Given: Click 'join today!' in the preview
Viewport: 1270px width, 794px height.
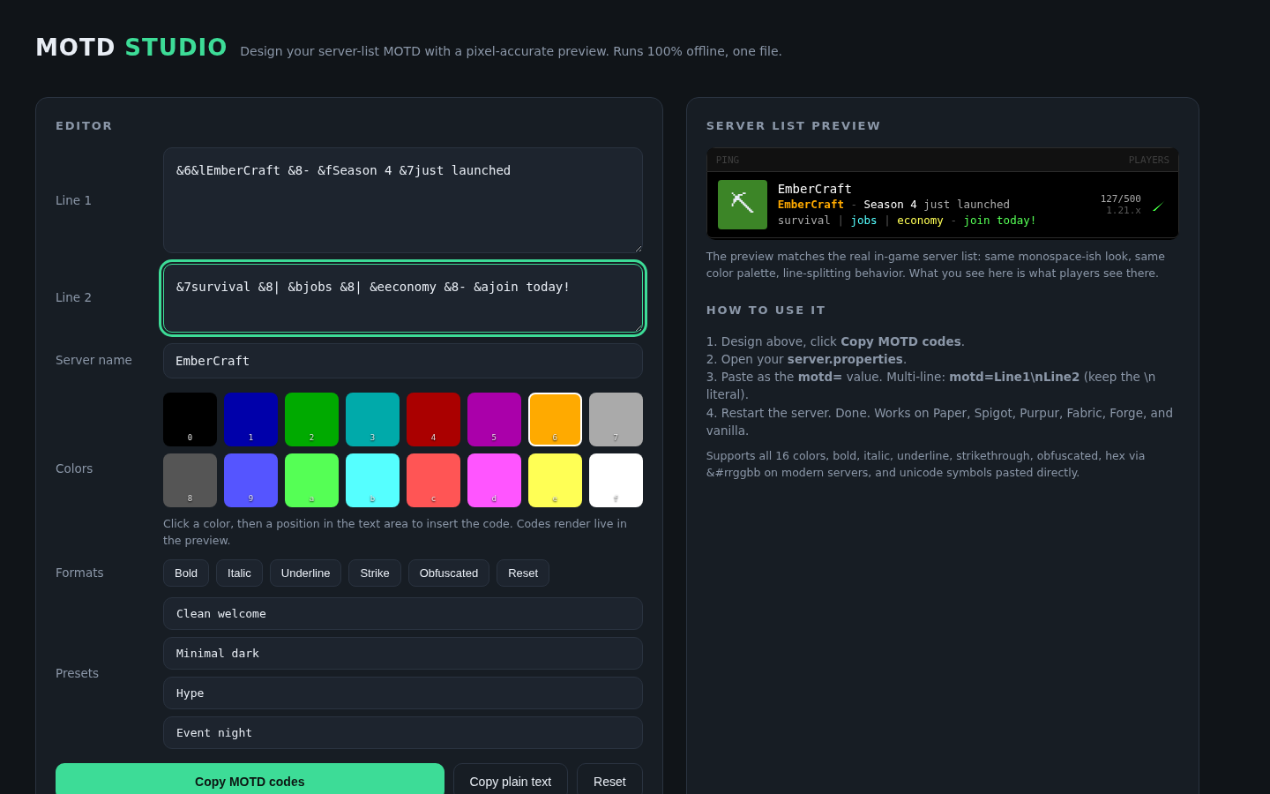Looking at the screenshot, I should pyautogui.click(x=999, y=221).
